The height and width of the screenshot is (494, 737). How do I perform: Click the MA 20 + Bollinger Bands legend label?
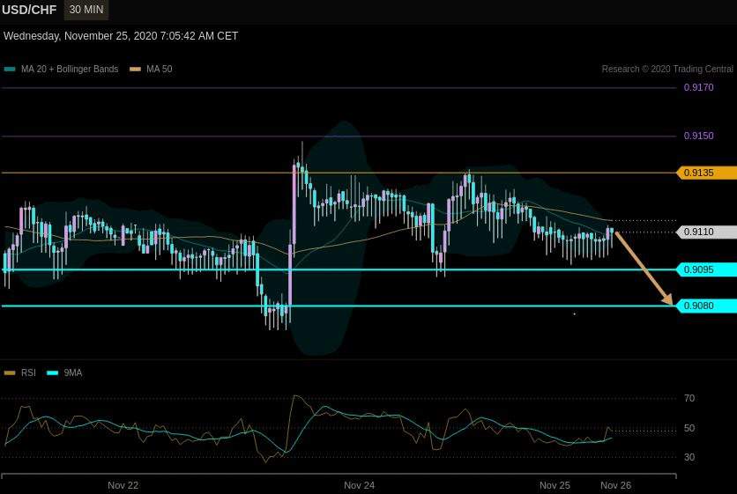tap(70, 69)
